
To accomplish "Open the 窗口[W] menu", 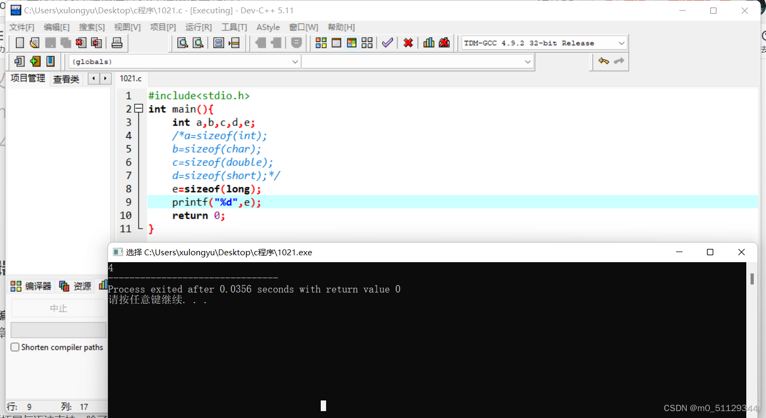I will [x=304, y=27].
